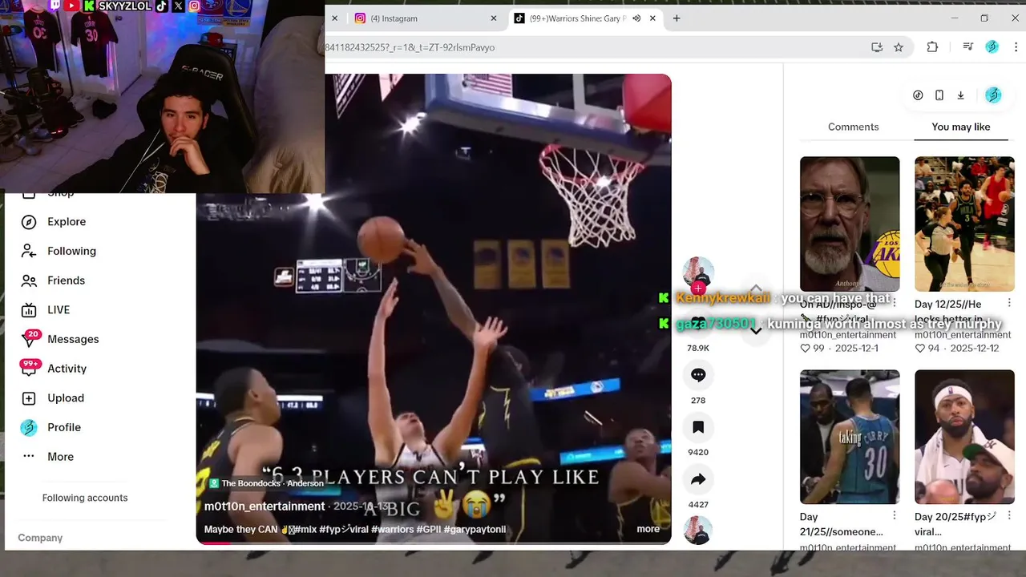Open options menu for Day 21/25 card
Screen dimensions: 1026x577
click(895, 516)
